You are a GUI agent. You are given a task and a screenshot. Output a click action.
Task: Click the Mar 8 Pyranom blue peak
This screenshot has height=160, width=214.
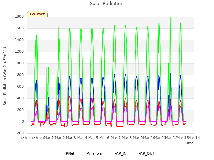(x=125, y=75)
